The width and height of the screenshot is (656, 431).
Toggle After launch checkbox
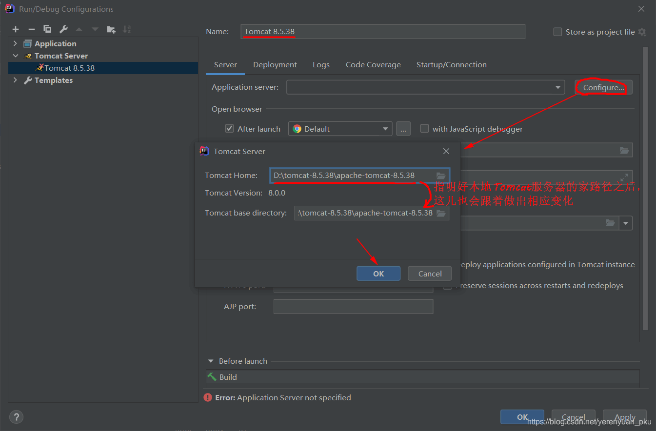[229, 129]
